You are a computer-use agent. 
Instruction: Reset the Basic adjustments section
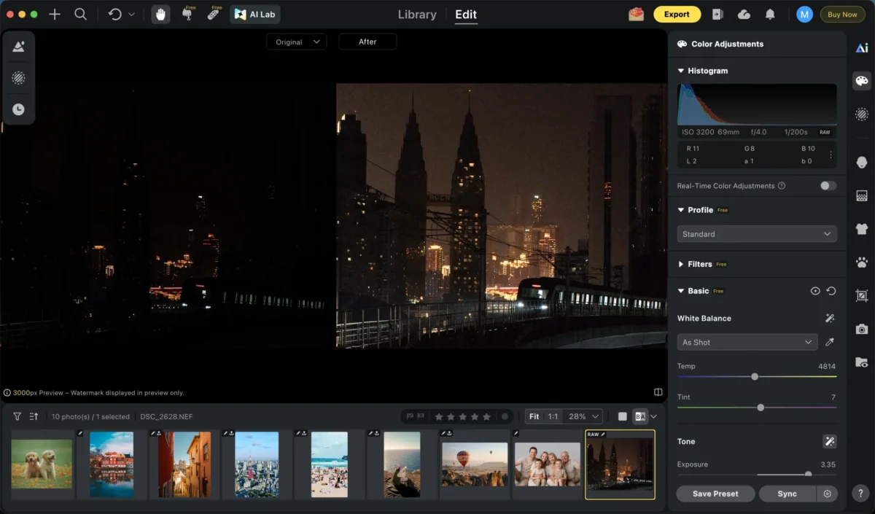(x=831, y=291)
